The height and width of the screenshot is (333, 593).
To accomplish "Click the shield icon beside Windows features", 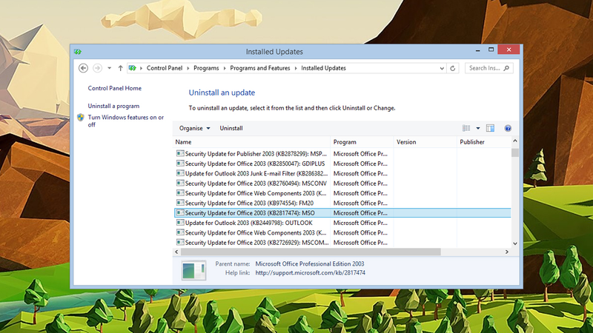I will [x=81, y=118].
